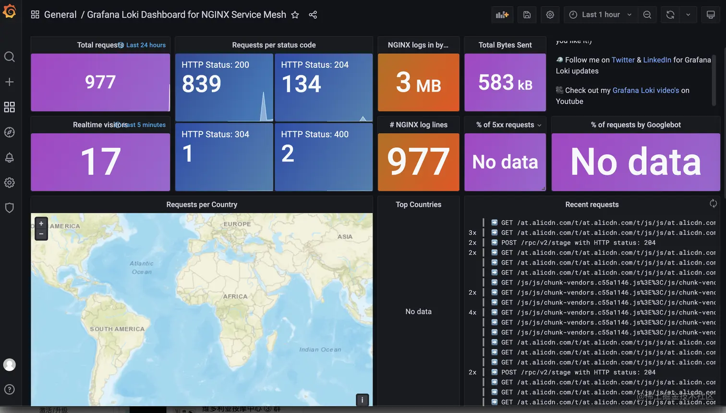Screen dimensions: 726x413
Task: Click the Total Bytes Sent panel title
Action: [505, 45]
